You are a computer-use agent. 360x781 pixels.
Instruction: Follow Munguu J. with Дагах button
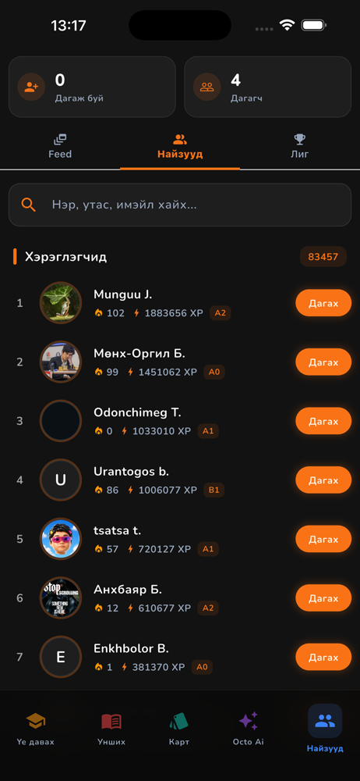click(x=323, y=303)
